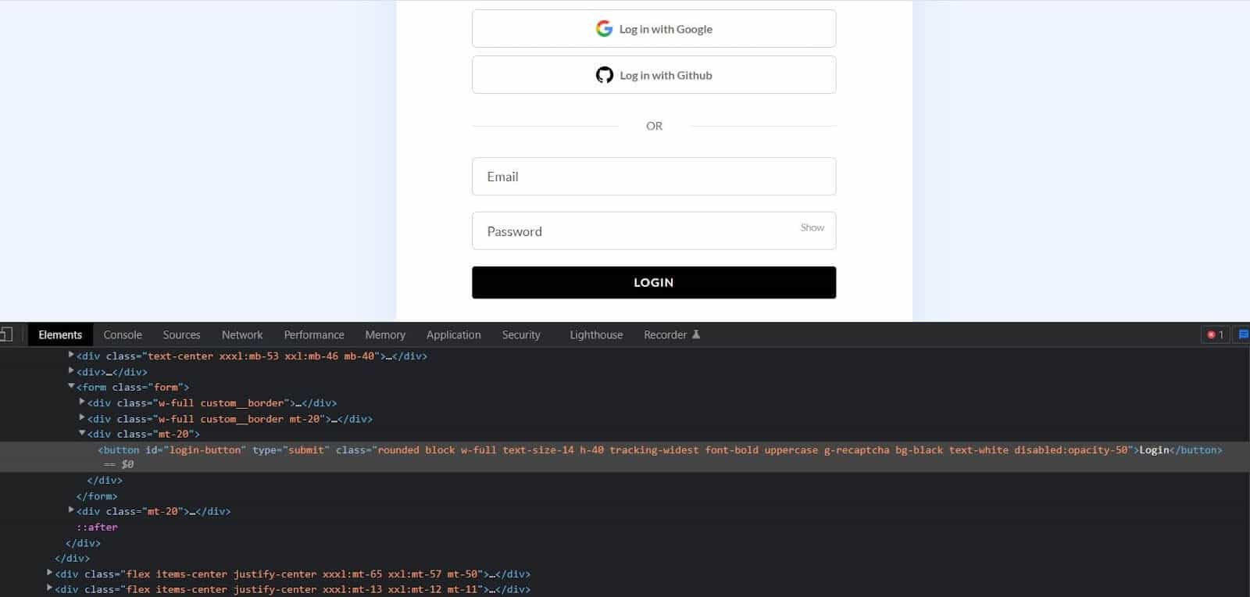
Task: Expand the collapsed plain div node
Action: point(71,370)
